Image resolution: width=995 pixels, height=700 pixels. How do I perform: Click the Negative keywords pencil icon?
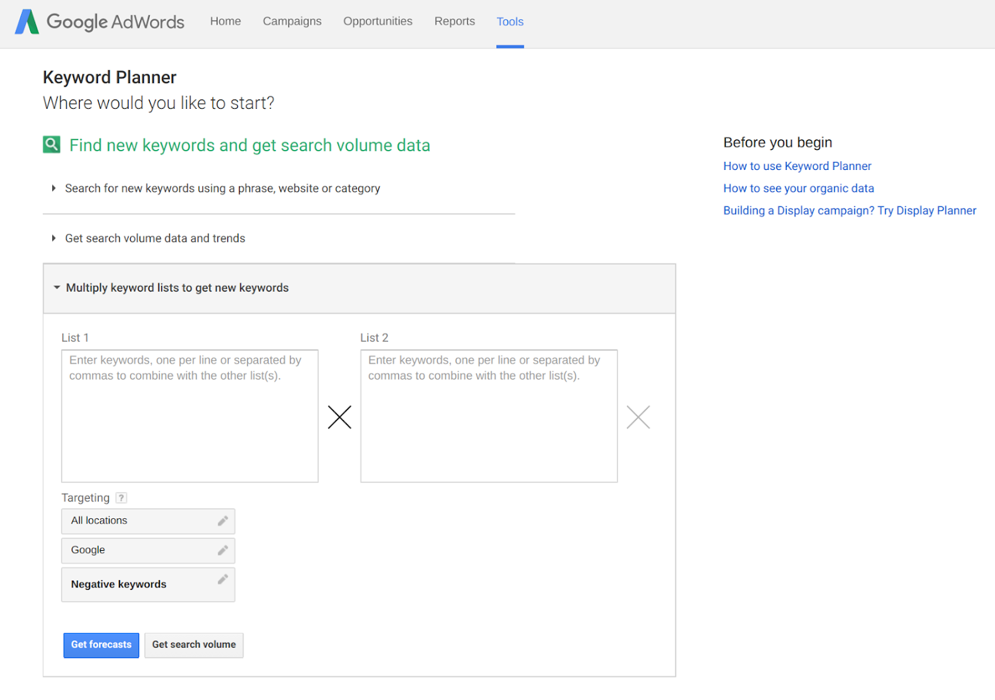point(223,579)
